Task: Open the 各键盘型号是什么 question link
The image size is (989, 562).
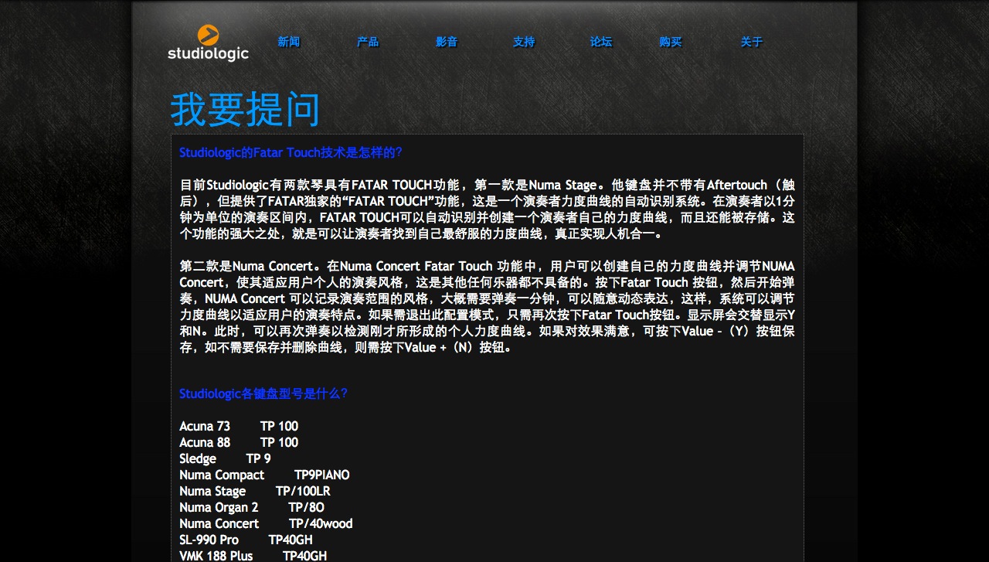Action: click(263, 393)
